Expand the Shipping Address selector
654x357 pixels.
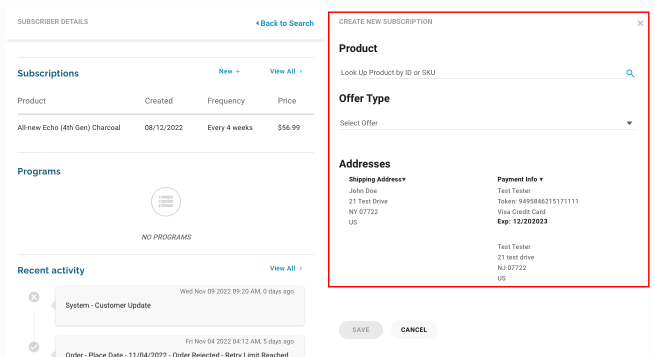(x=377, y=179)
